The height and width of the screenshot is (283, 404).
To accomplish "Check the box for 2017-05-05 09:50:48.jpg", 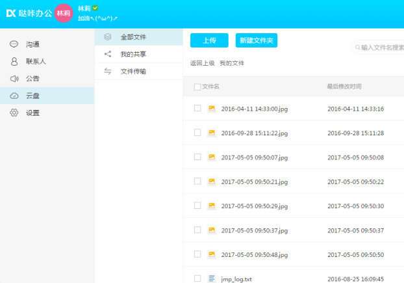I will point(197,254).
